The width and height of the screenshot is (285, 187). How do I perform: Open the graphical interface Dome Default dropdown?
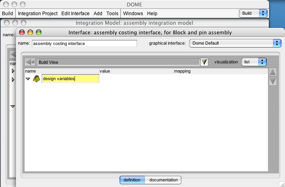click(235, 43)
